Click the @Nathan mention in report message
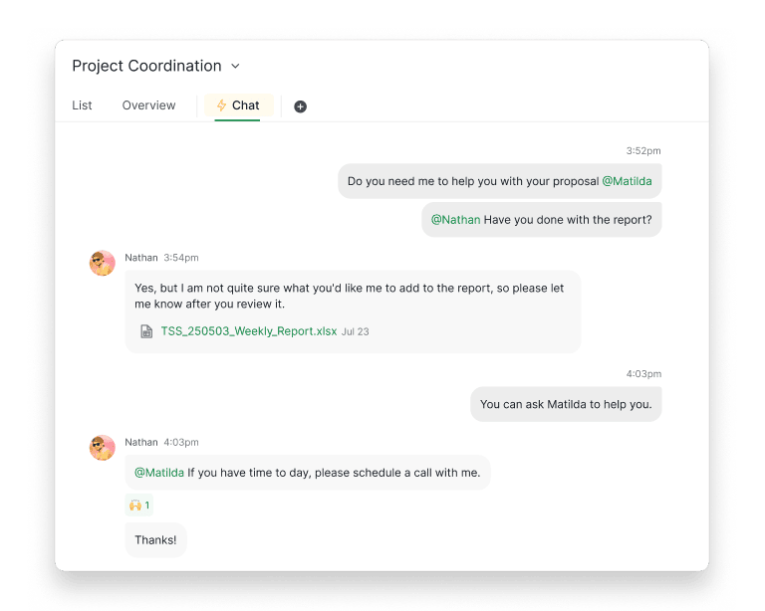765x611 pixels. coord(455,220)
